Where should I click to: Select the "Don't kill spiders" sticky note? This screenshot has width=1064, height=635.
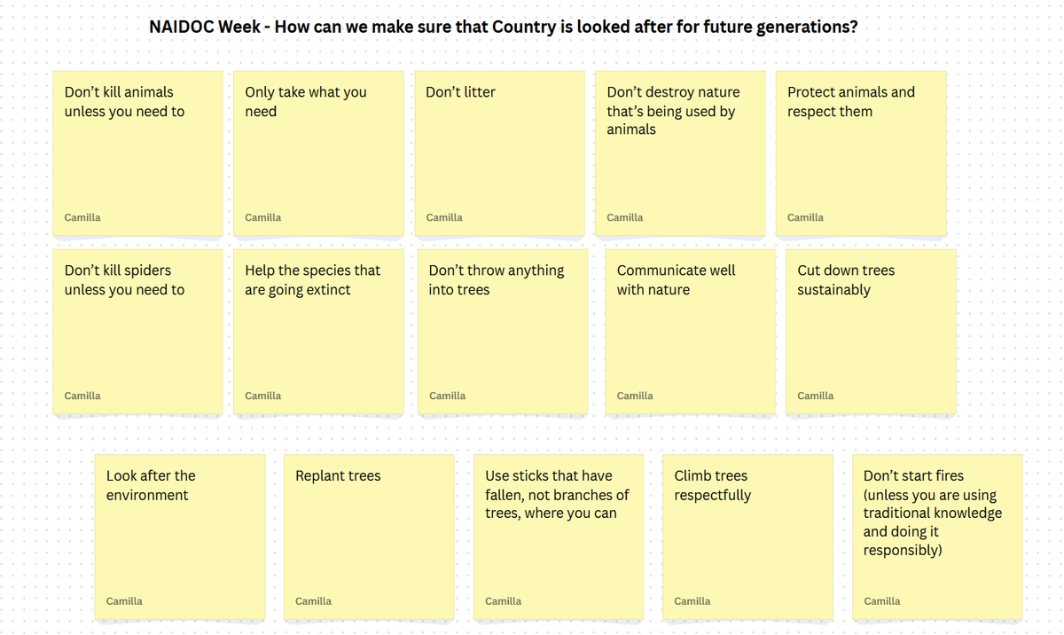coord(137,332)
